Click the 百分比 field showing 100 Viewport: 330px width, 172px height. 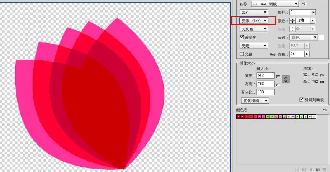coord(265,92)
